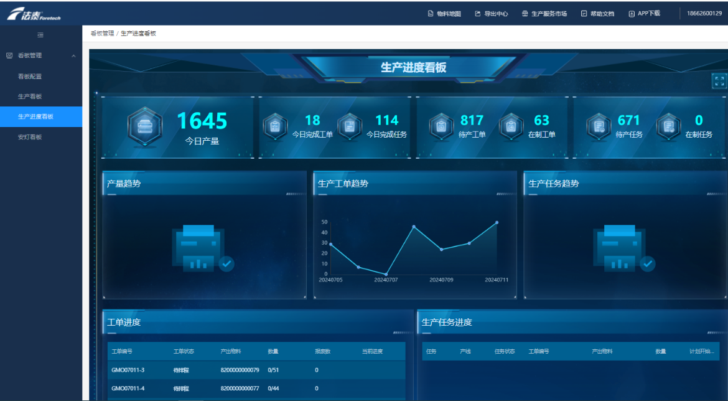Click the 生产工单趋势 panel title
Viewport: 728px width, 401px height.
343,184
